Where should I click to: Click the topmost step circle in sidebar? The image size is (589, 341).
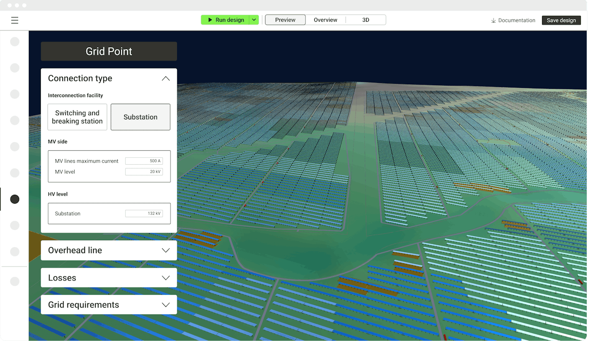pyautogui.click(x=15, y=42)
